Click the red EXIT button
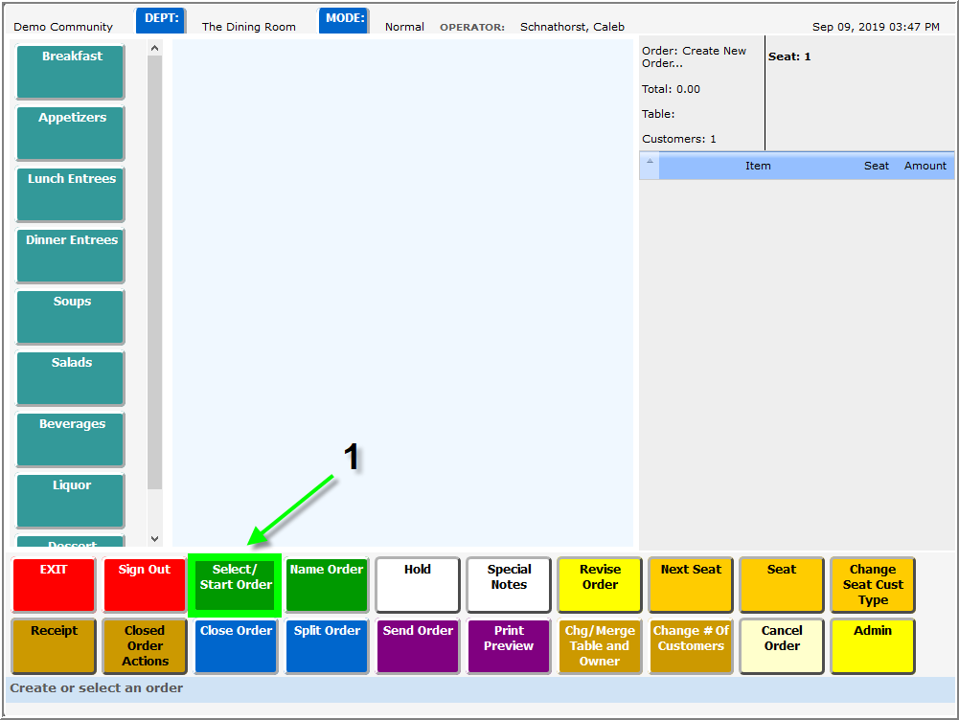This screenshot has width=959, height=720. click(54, 584)
